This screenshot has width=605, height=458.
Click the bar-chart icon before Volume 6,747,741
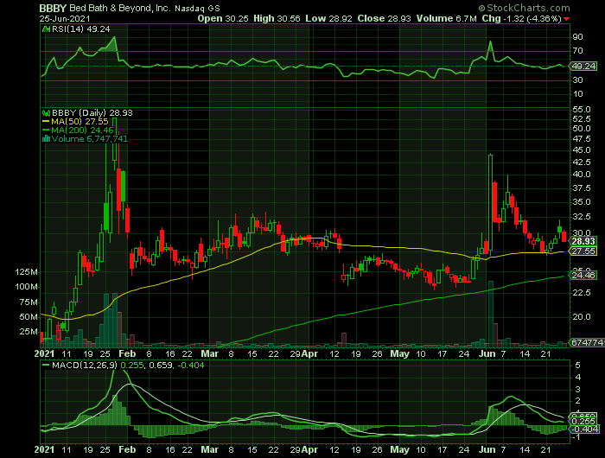pyautogui.click(x=47, y=138)
